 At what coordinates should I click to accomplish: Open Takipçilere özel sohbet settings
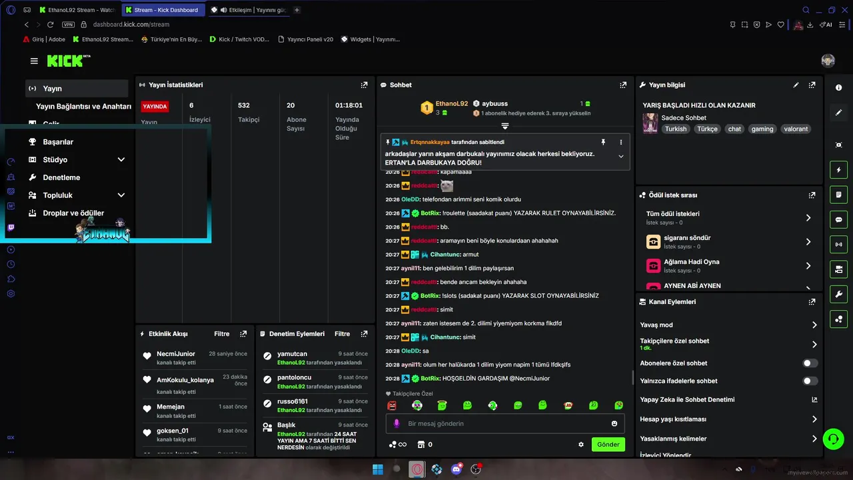pos(728,344)
